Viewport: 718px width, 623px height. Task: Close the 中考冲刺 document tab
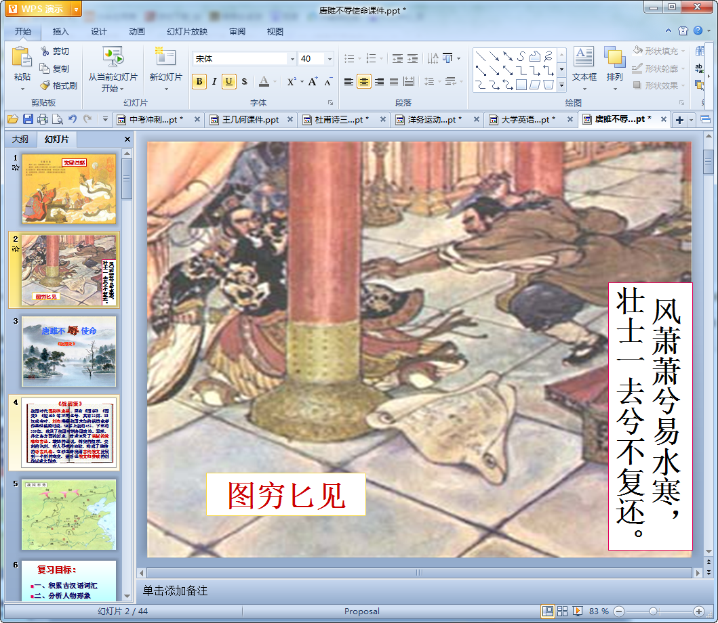197,119
